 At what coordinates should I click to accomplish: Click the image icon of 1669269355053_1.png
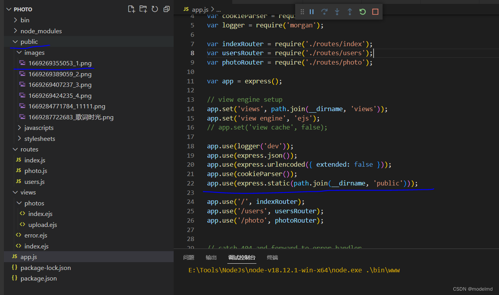(22, 63)
